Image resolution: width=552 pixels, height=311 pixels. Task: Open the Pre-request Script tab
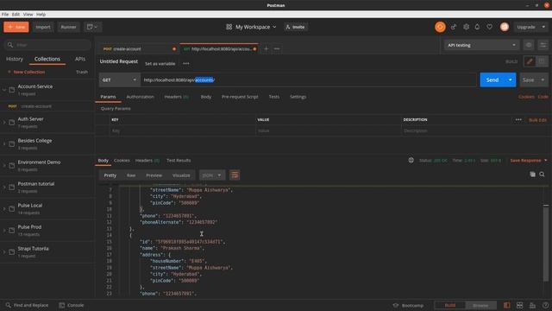pos(240,97)
